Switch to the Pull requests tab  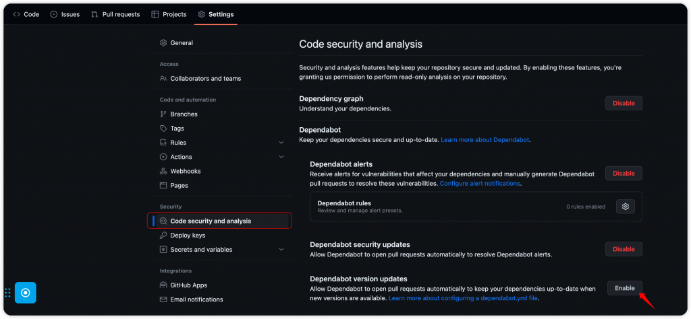(x=115, y=14)
